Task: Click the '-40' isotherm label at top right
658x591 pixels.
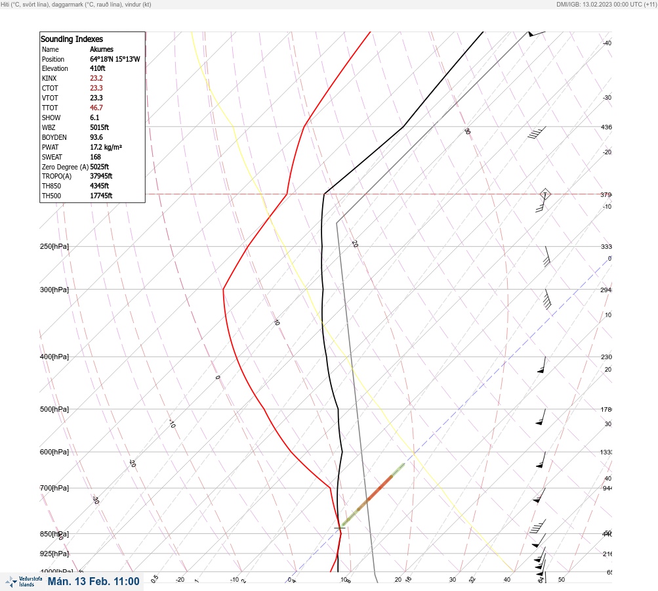Action: pos(607,43)
